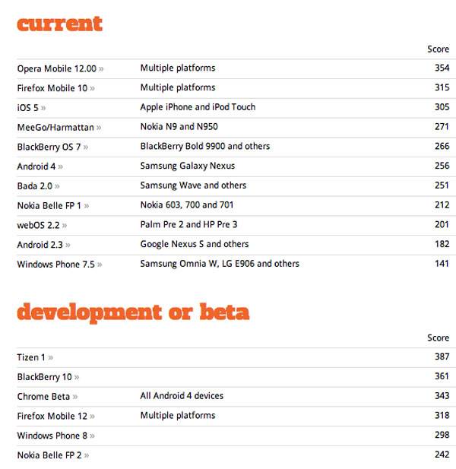Click 'Samsung Wave and others' text
This screenshot has width=456, height=469.
193,185
